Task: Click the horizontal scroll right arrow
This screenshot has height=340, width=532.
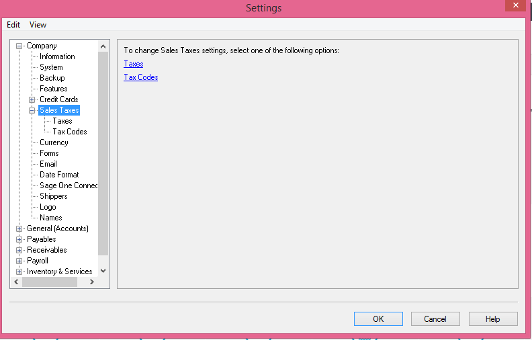Action: click(91, 282)
